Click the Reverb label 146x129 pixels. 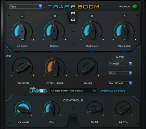(x=23, y=83)
